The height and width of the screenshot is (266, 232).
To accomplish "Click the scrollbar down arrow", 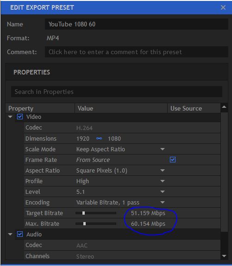I will pos(224,256).
